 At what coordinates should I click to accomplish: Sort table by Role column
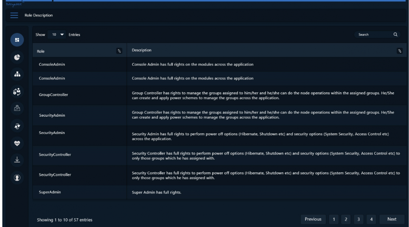point(119,51)
